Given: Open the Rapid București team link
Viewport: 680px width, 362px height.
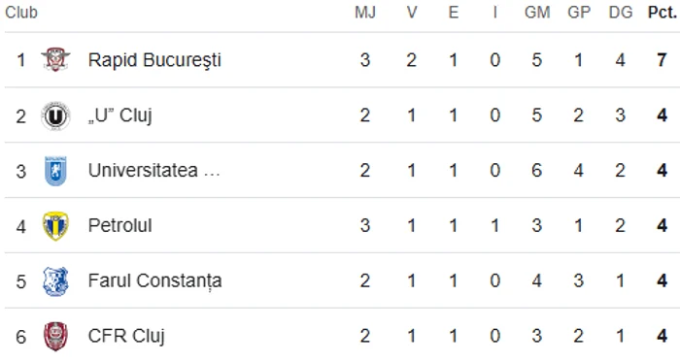Looking at the screenshot, I should pos(154,60).
